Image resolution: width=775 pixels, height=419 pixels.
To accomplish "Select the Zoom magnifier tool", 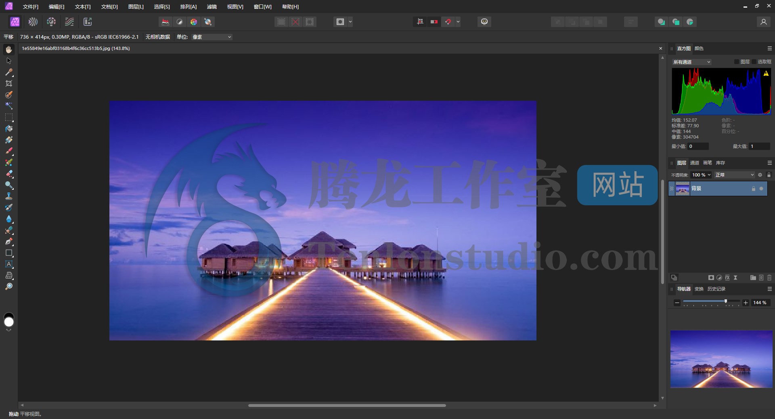I will point(9,286).
